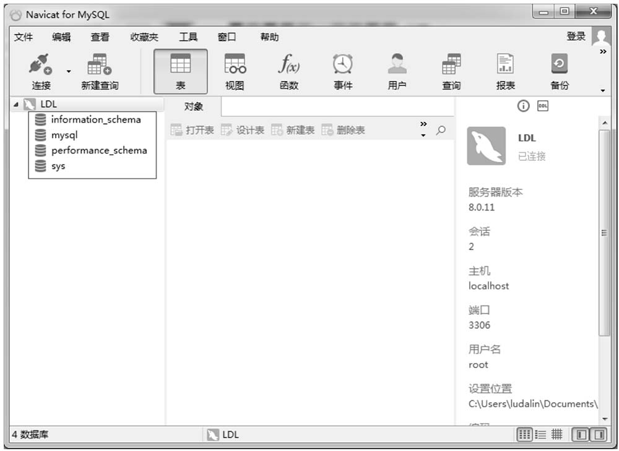This screenshot has height=451, width=619.
Task: Click the LDL dolphin connection thumbnail
Action: [487, 145]
